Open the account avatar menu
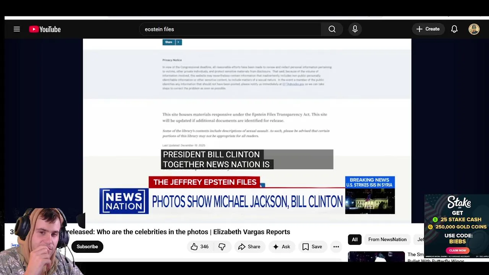Viewport: 489px width, 275px height. pos(474,29)
